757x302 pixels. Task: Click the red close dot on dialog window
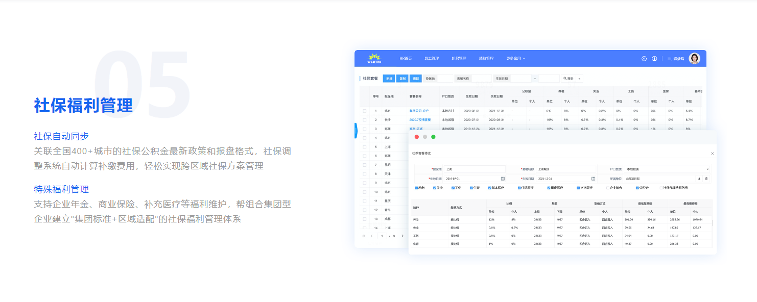[416, 137]
